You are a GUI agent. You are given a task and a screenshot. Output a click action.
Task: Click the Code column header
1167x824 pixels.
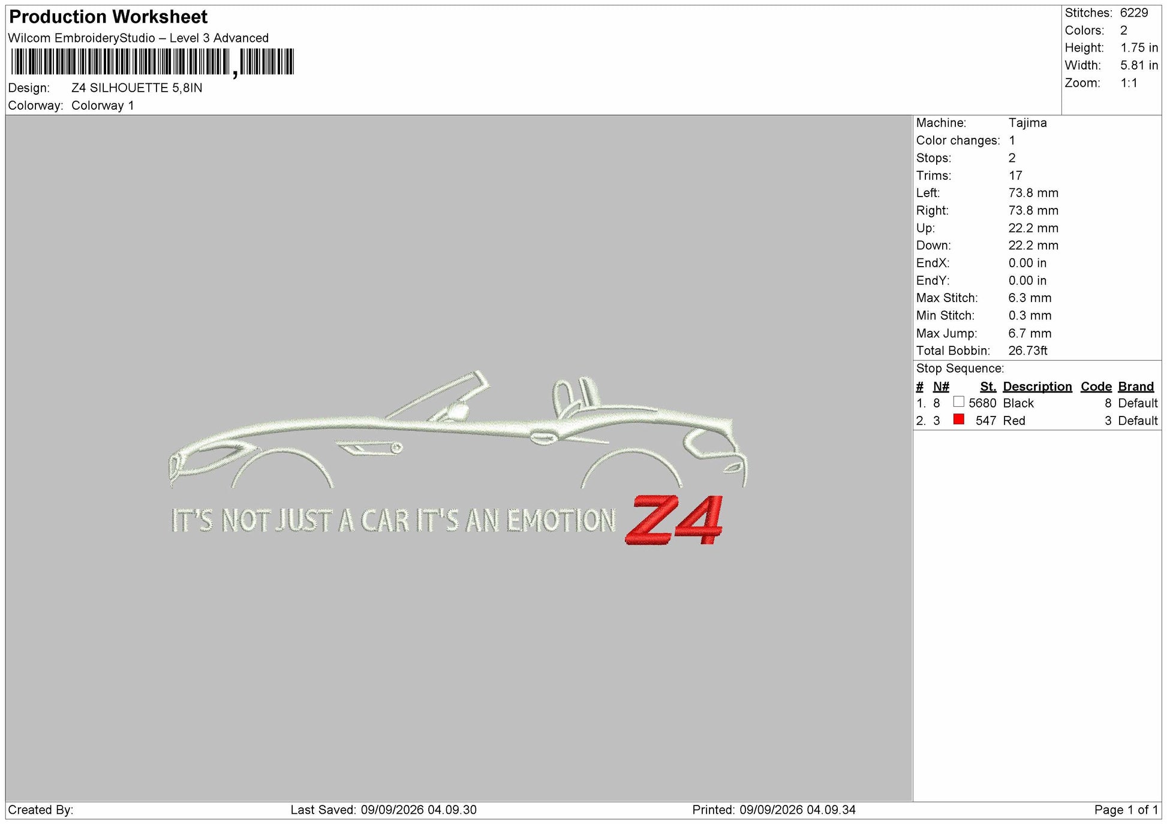[1096, 387]
